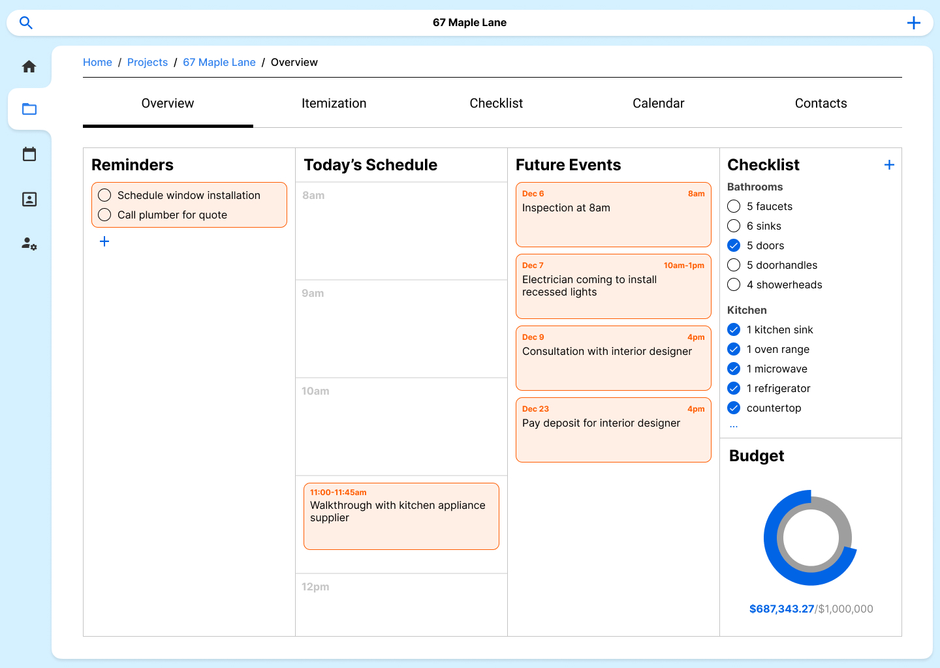Open the Walkthrough with kitchen appliance supplier event
The width and height of the screenshot is (940, 668).
[401, 516]
